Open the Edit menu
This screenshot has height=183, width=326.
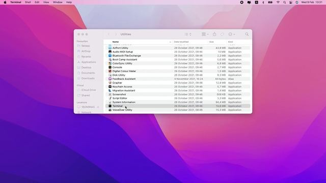37,2
